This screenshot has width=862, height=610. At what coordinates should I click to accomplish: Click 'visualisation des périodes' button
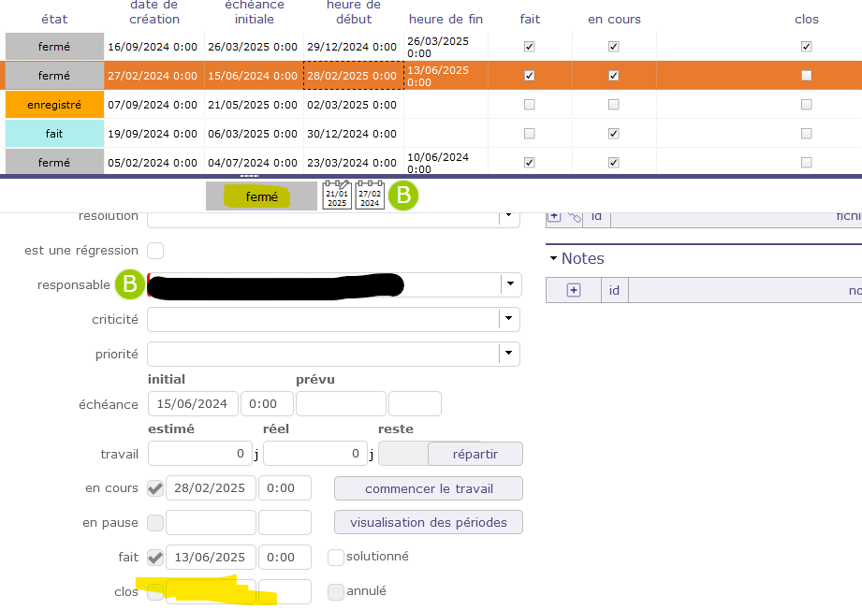click(428, 522)
